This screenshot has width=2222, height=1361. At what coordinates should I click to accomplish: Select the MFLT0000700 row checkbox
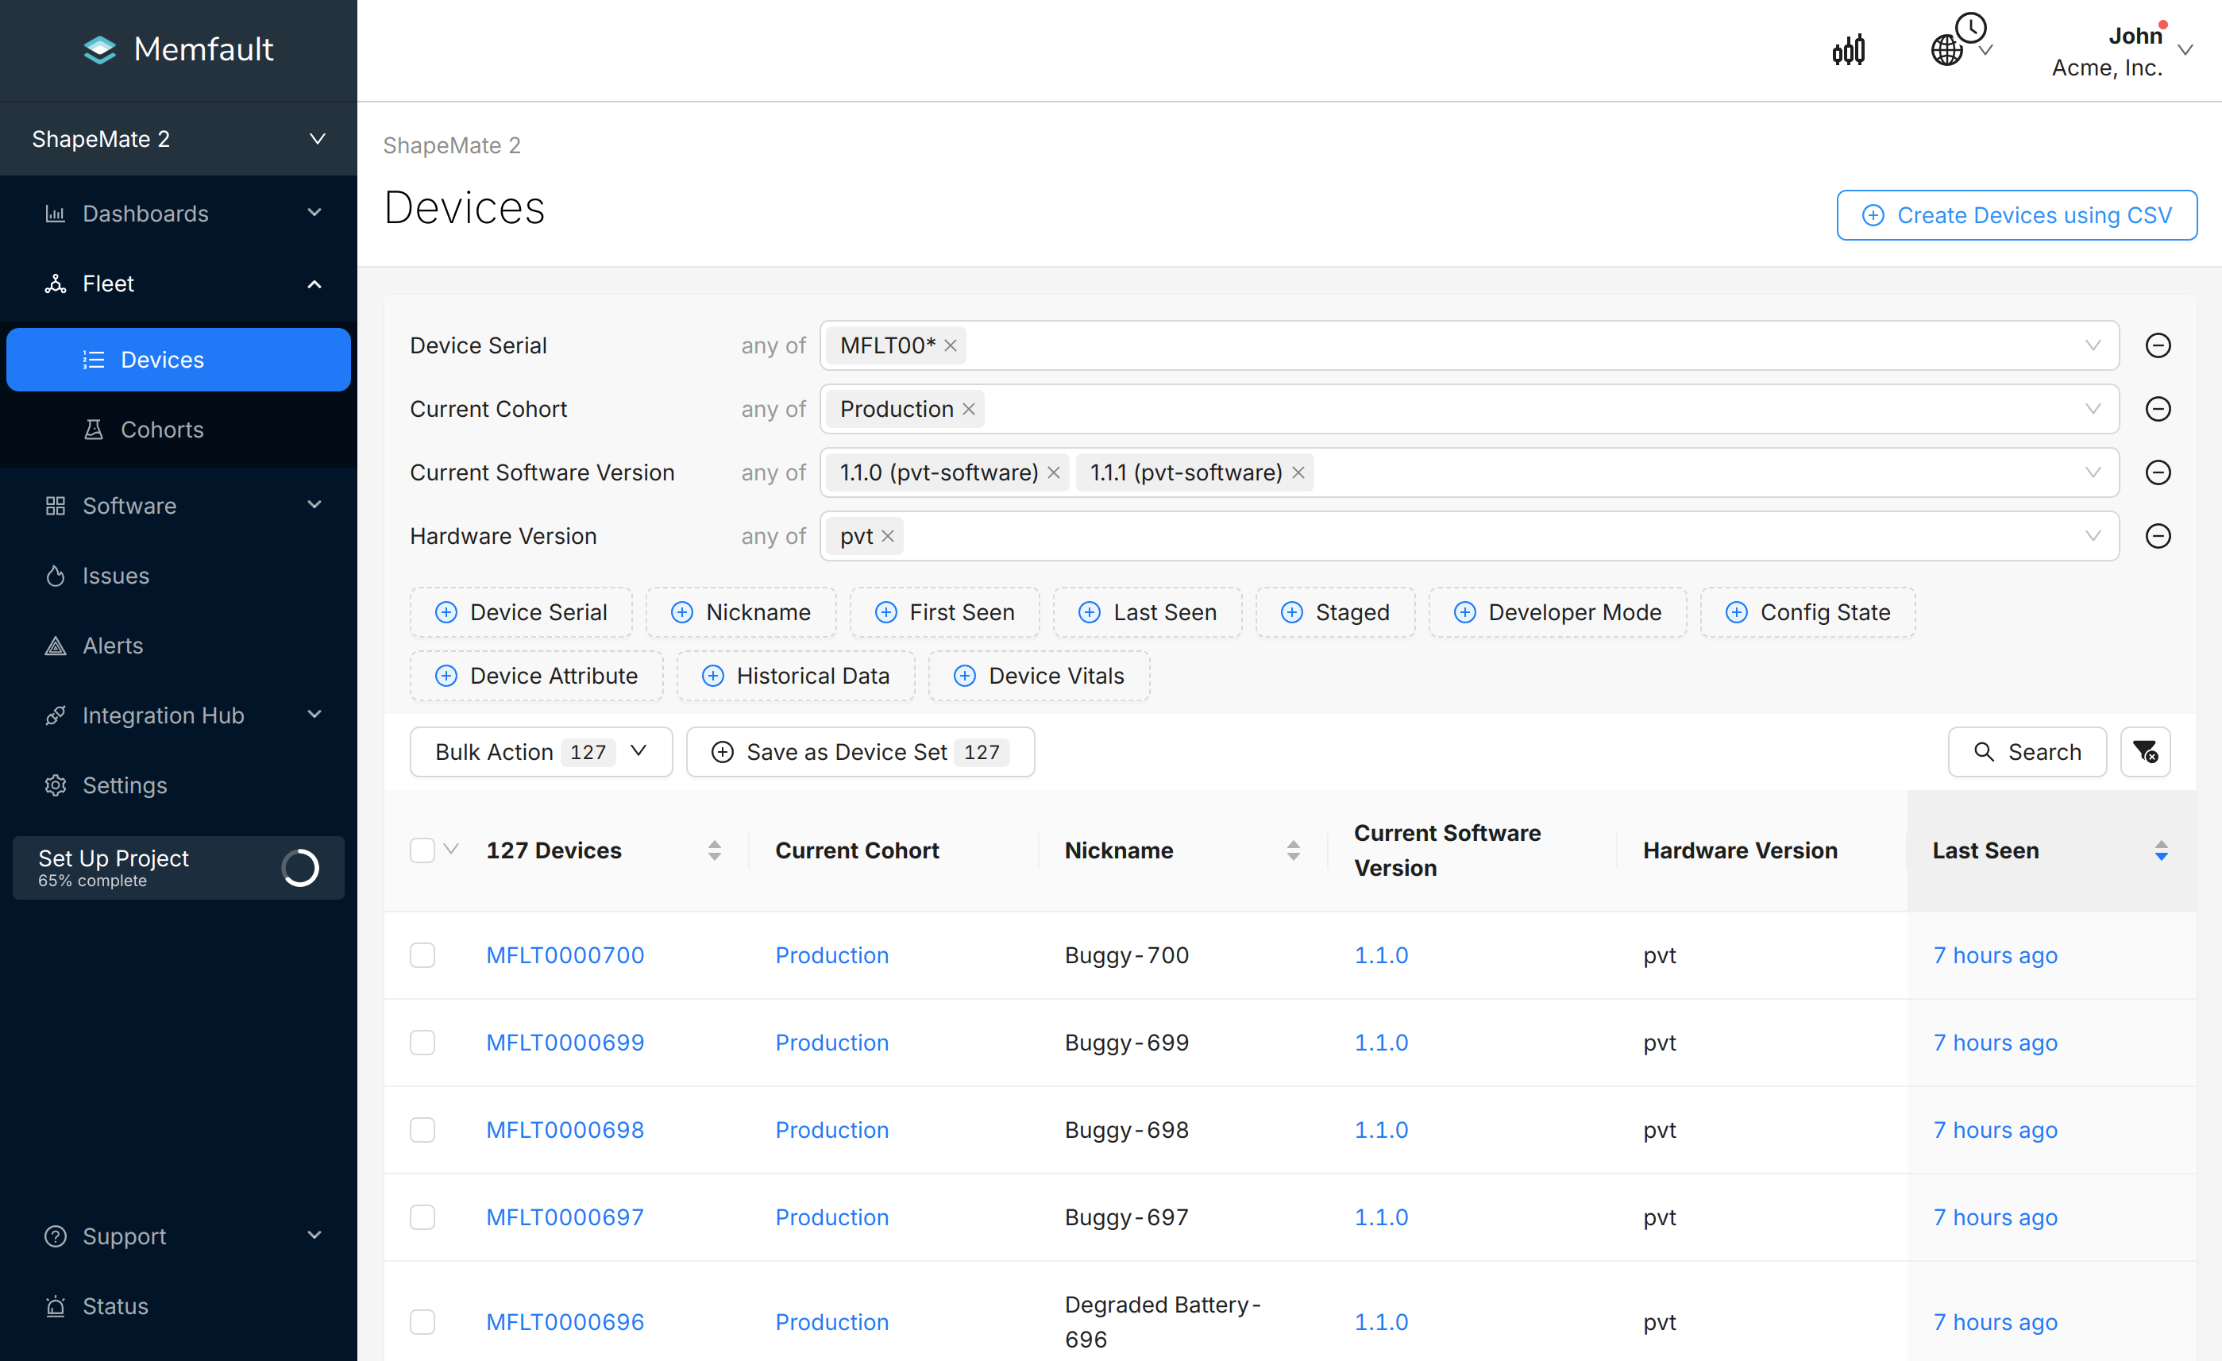tap(422, 955)
